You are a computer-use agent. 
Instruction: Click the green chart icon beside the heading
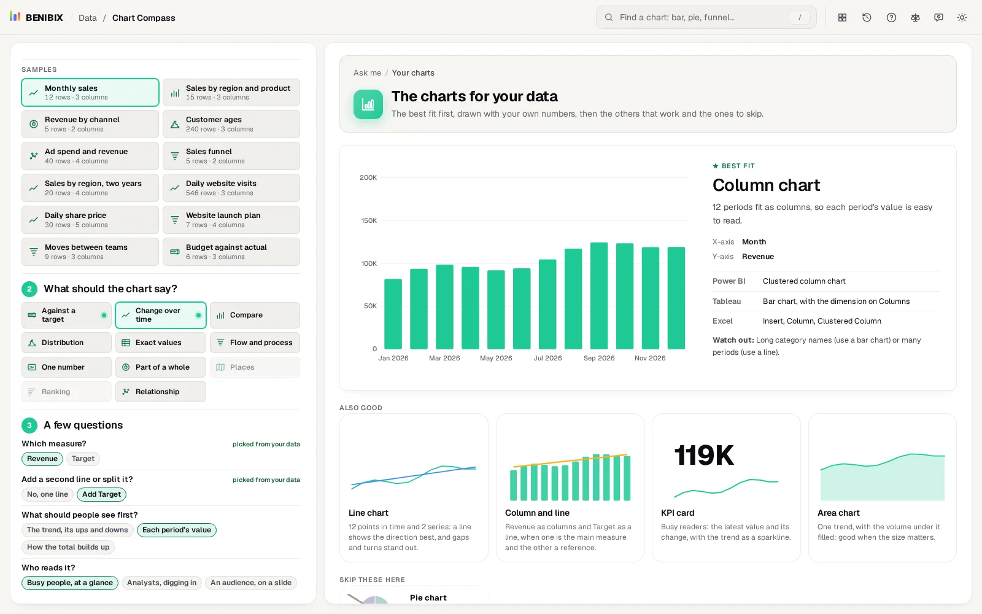368,104
